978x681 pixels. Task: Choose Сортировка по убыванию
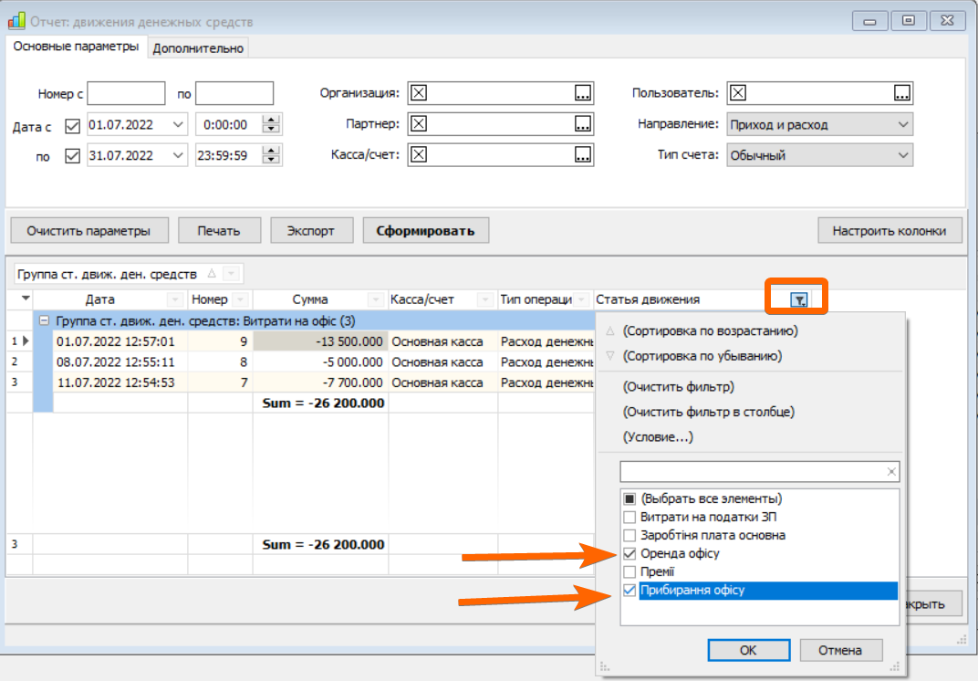point(702,356)
